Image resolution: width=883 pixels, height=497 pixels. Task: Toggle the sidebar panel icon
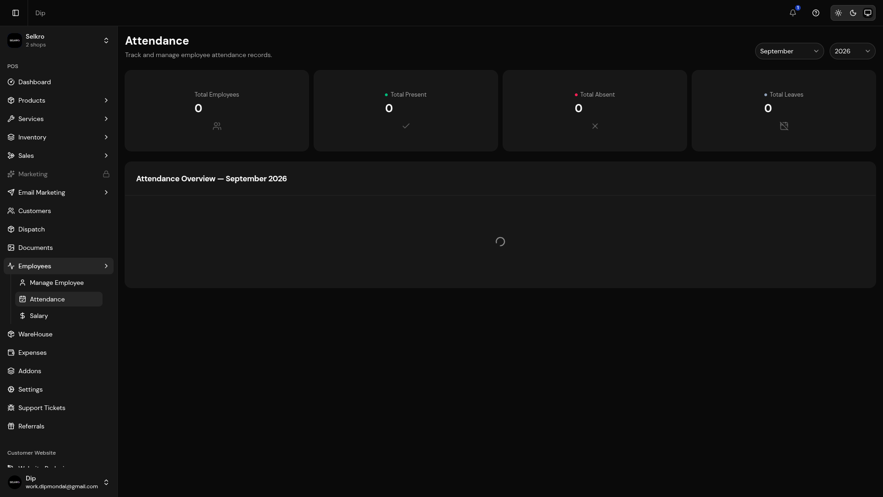point(16,13)
